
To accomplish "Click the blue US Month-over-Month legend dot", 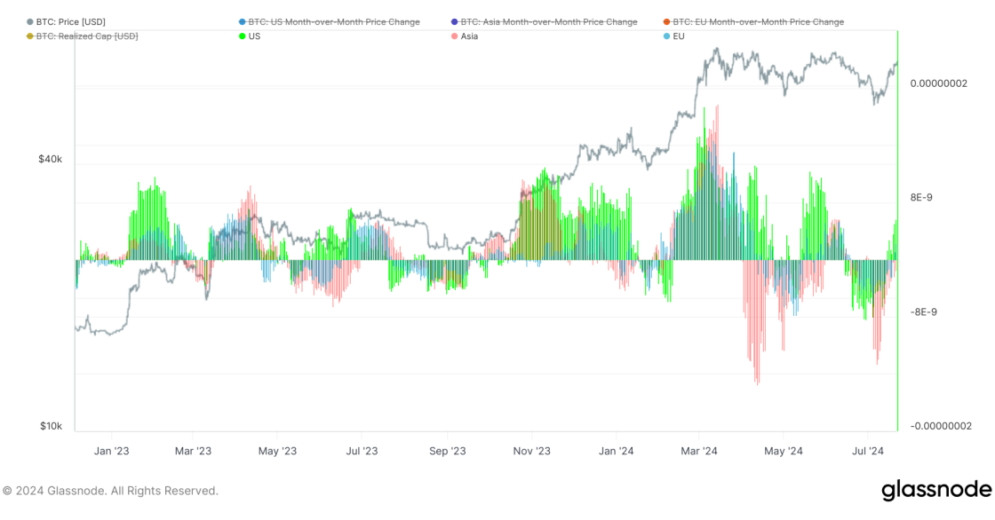I will tap(243, 21).
